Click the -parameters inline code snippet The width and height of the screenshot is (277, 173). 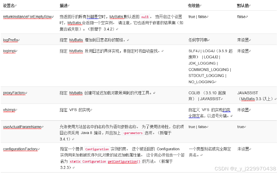pyautogui.click(x=132, y=133)
